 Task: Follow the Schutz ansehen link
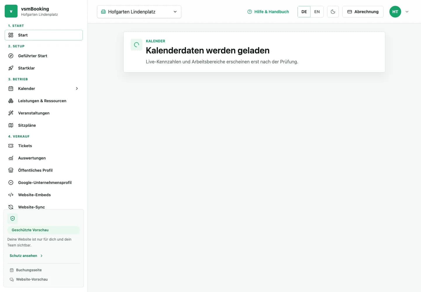(x=26, y=256)
